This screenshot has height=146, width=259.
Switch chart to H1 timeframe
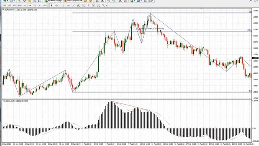[25, 5]
